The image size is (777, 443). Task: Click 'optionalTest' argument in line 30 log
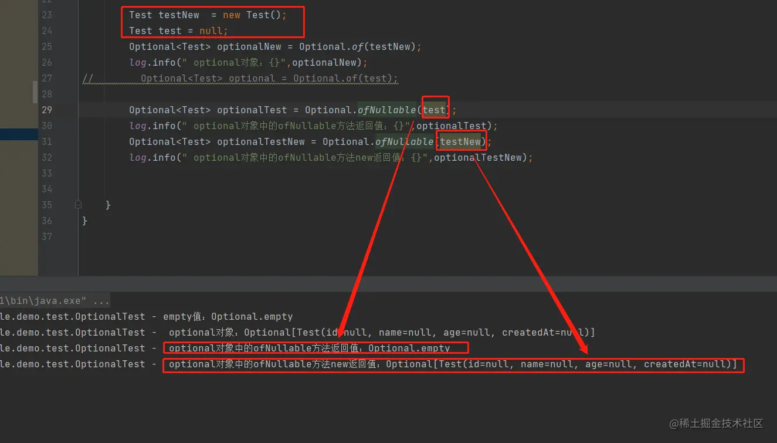click(452, 126)
